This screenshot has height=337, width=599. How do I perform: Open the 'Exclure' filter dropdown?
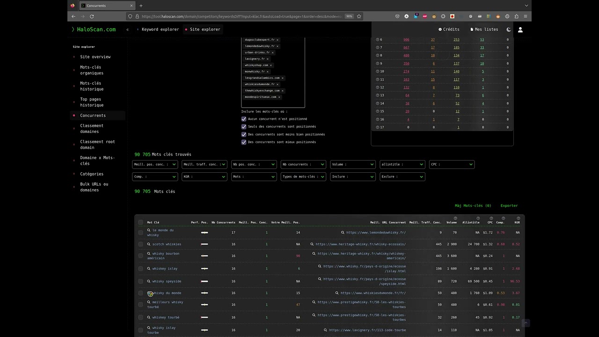402,176
